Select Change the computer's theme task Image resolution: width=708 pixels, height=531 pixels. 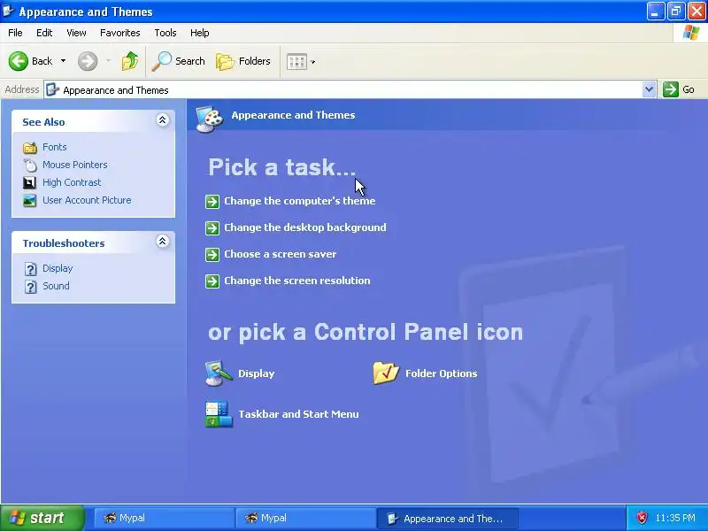[300, 201]
